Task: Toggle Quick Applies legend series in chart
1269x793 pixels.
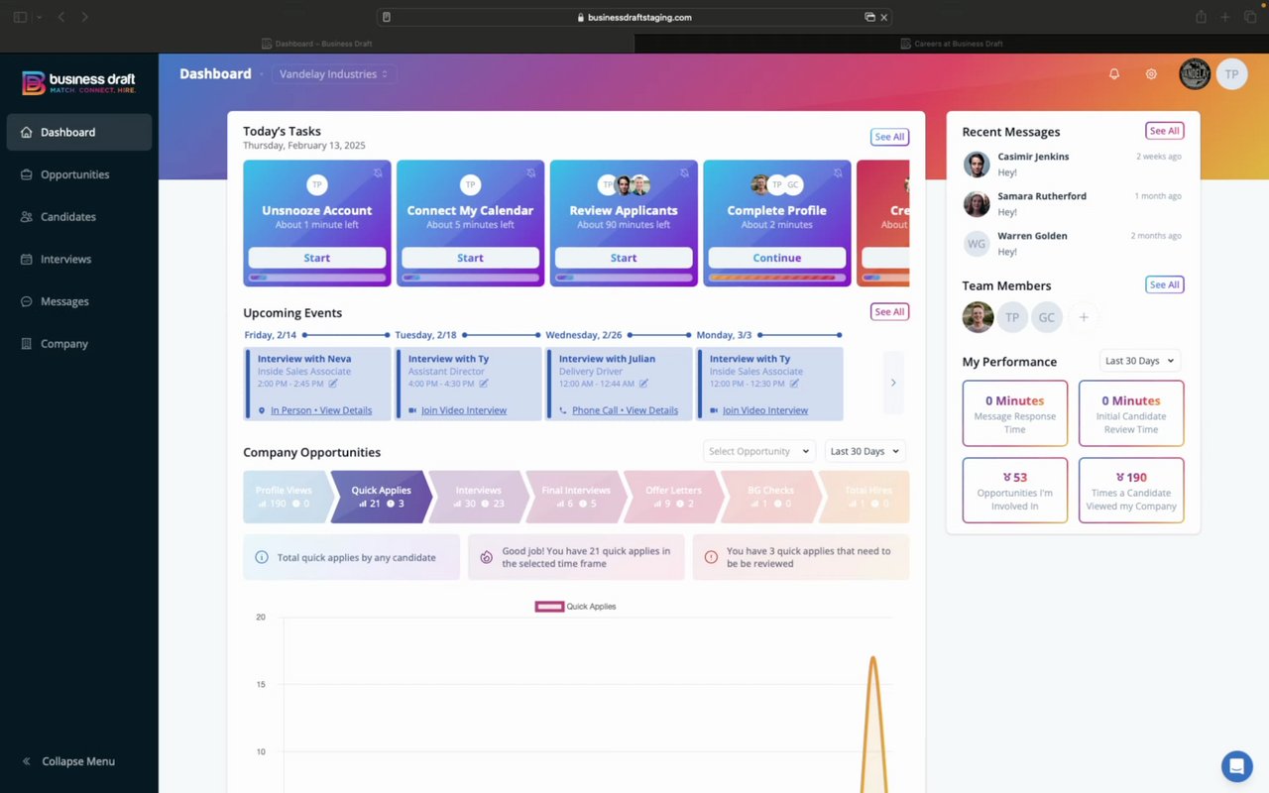Action: click(x=576, y=607)
